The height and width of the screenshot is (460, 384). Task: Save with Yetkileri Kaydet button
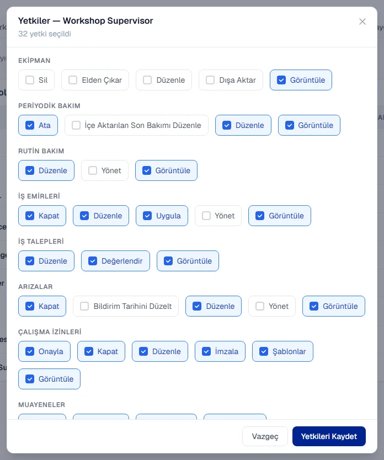pos(329,436)
